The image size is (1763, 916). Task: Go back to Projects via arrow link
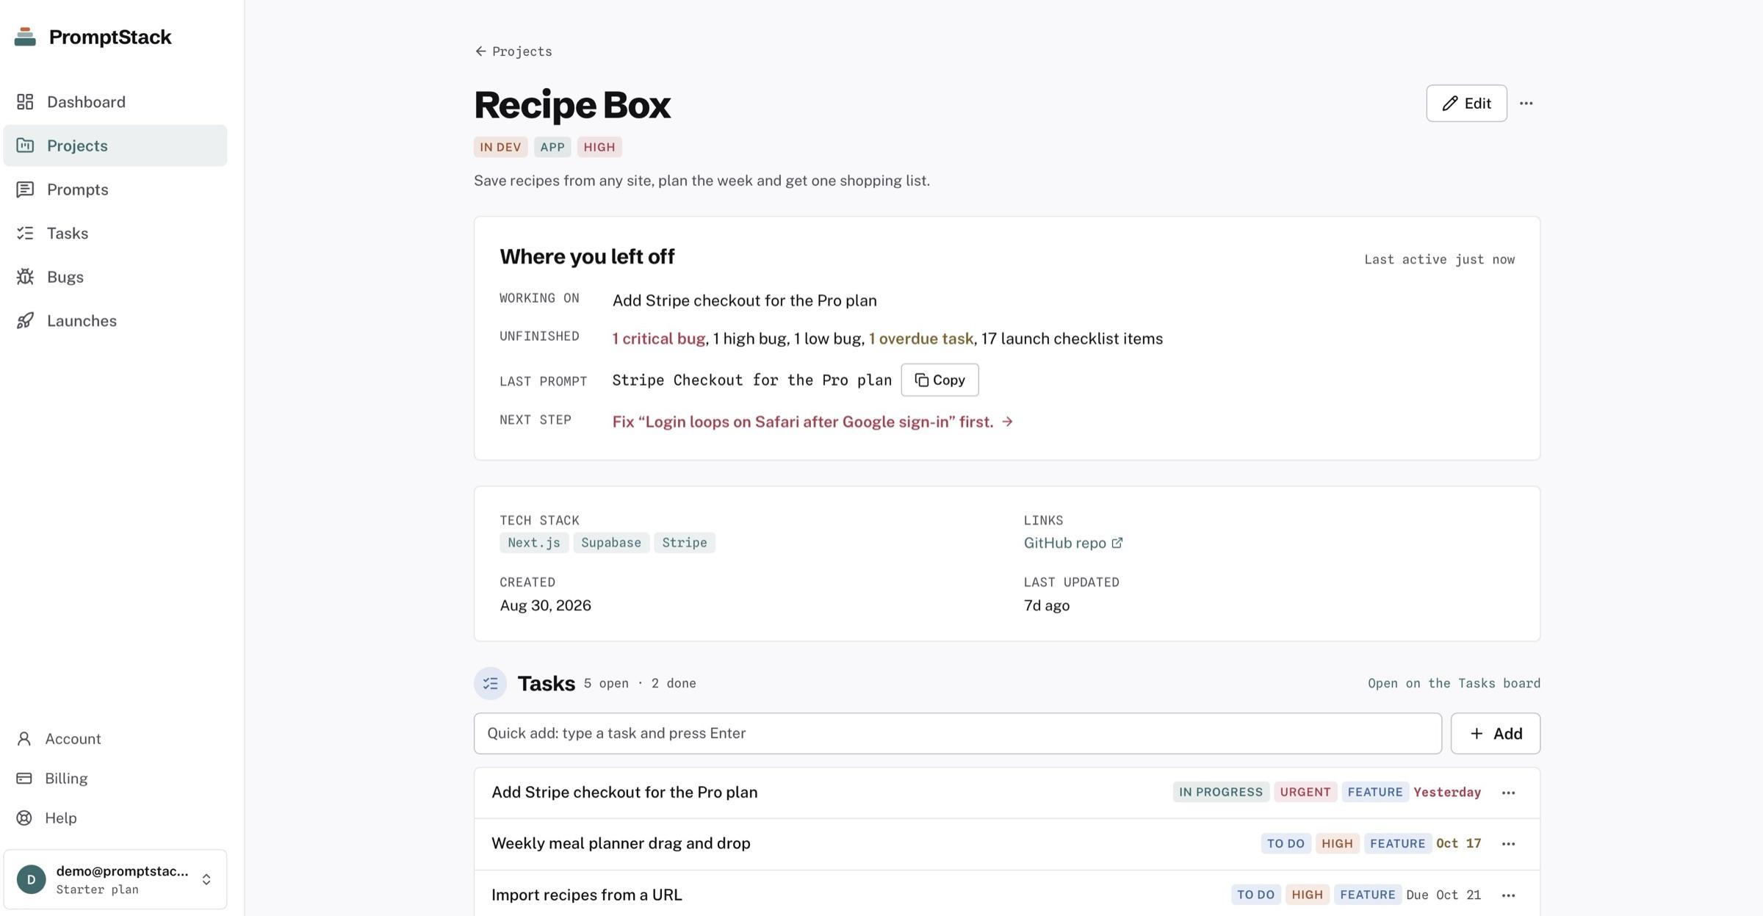point(513,51)
